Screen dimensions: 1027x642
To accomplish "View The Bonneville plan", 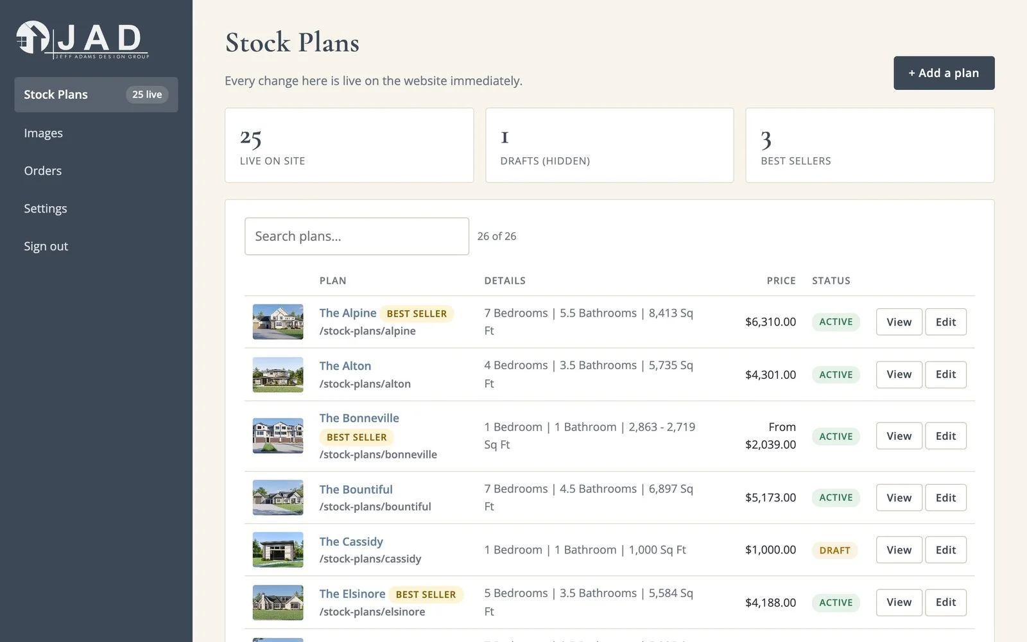I will click(x=899, y=436).
